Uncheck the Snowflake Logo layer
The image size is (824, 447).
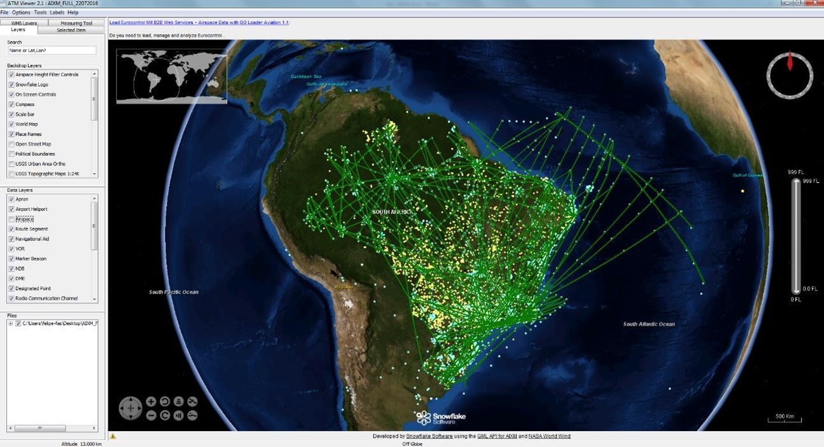tap(11, 85)
